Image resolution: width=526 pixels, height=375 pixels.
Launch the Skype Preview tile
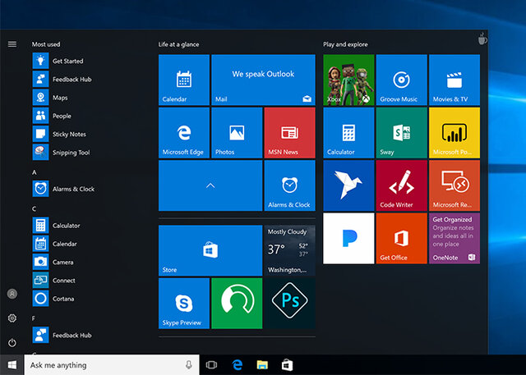(x=184, y=304)
